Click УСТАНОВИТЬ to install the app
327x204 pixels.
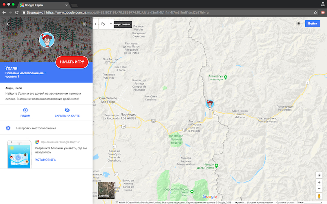pyautogui.click(x=45, y=160)
